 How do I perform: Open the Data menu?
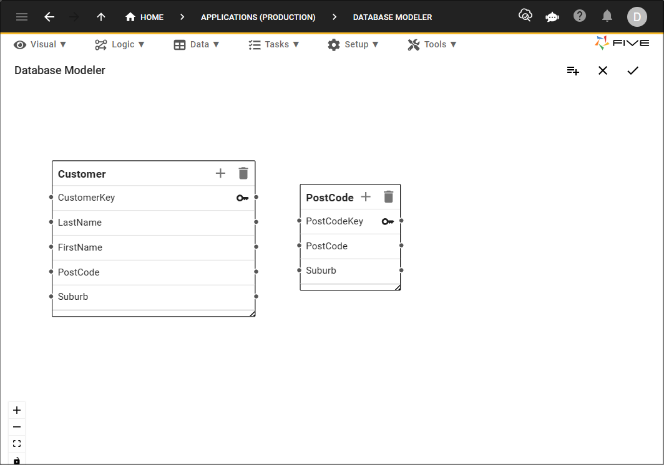[x=197, y=44]
